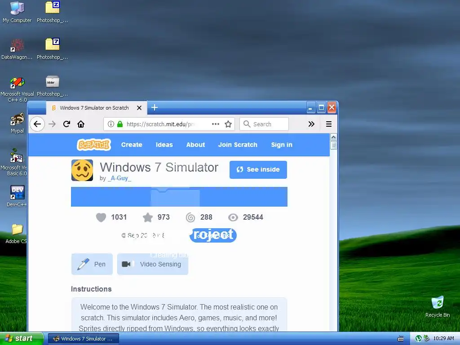The height and width of the screenshot is (345, 460).
Task: Open the Ideas page
Action: click(x=164, y=145)
